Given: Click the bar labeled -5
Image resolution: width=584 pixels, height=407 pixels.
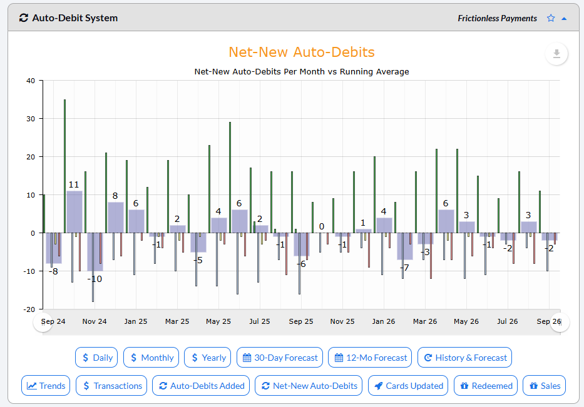Looking at the screenshot, I should [x=198, y=243].
